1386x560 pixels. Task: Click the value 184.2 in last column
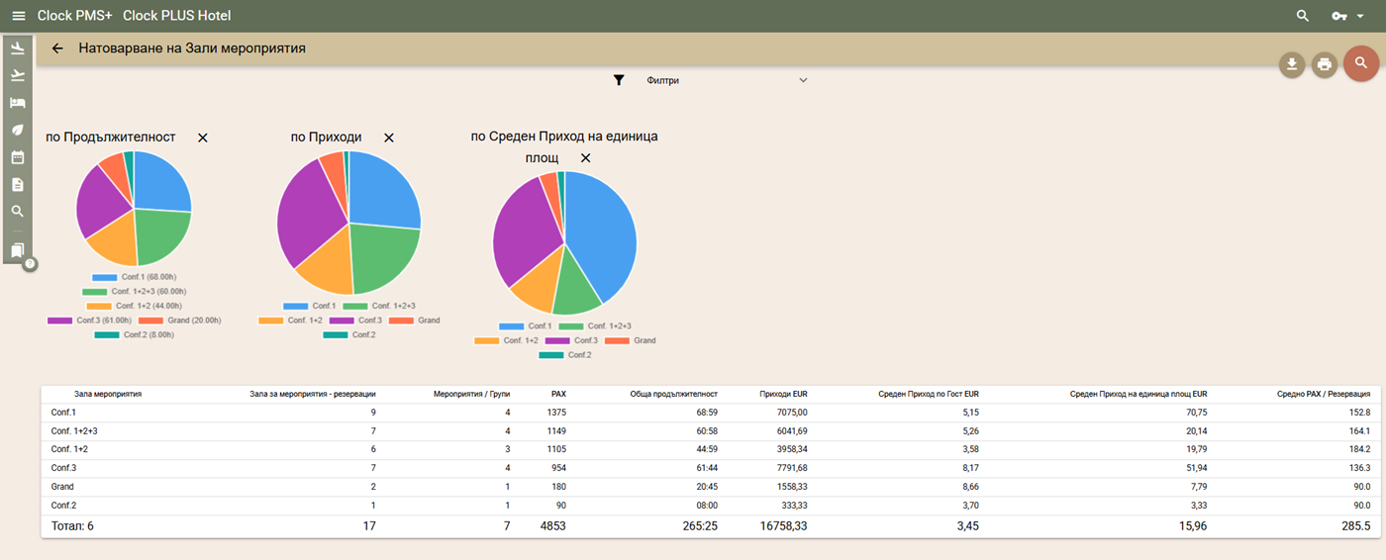pyautogui.click(x=1360, y=450)
